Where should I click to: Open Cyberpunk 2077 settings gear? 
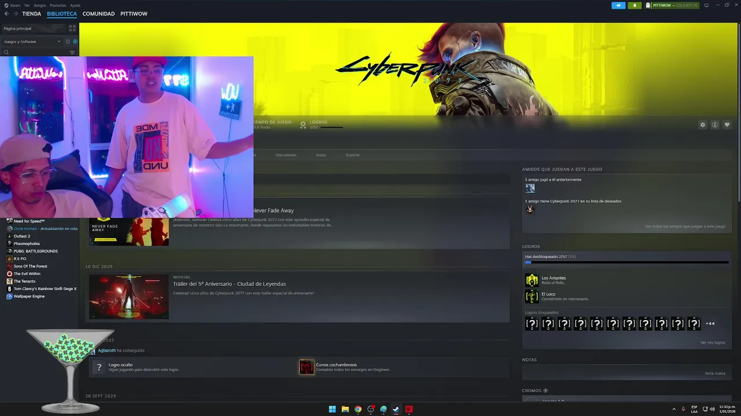click(703, 125)
